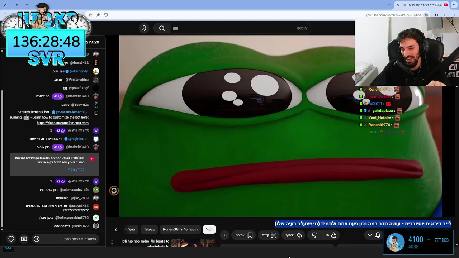Click the orange G Grammarly icon
The image size is (459, 258).
pos(114,191)
